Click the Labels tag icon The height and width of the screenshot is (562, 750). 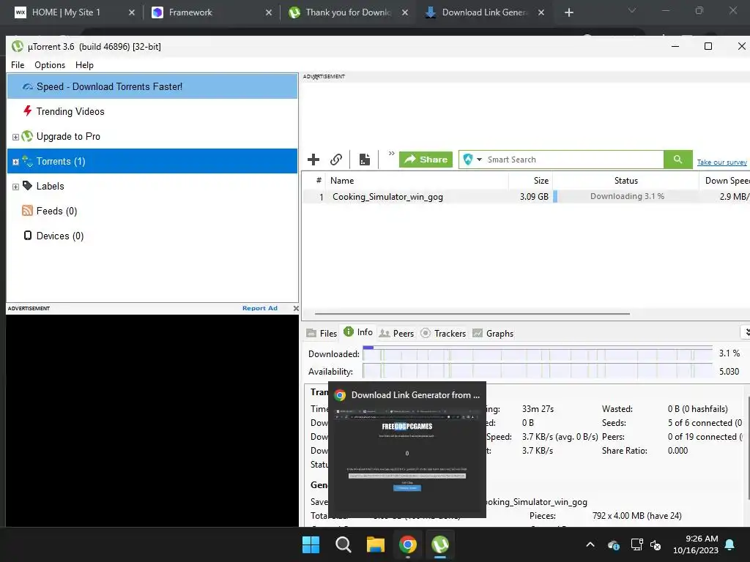27,185
